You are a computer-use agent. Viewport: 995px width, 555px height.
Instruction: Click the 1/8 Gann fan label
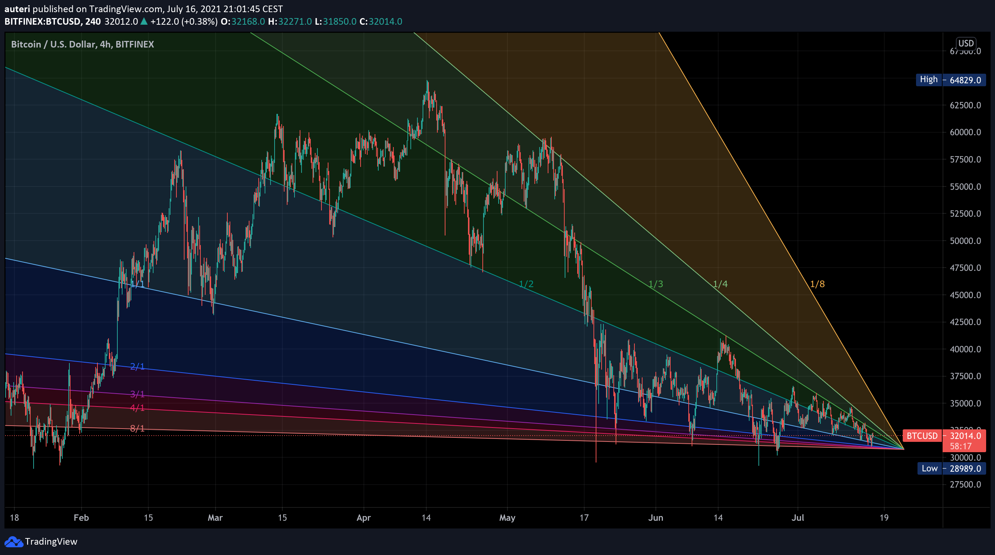click(817, 284)
